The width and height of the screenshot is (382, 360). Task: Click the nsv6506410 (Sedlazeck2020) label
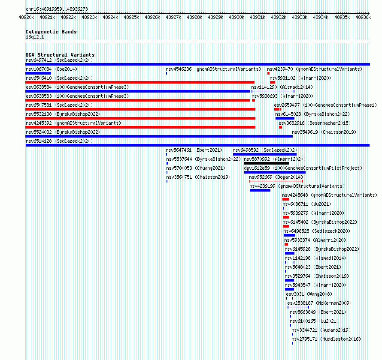[x=59, y=78]
